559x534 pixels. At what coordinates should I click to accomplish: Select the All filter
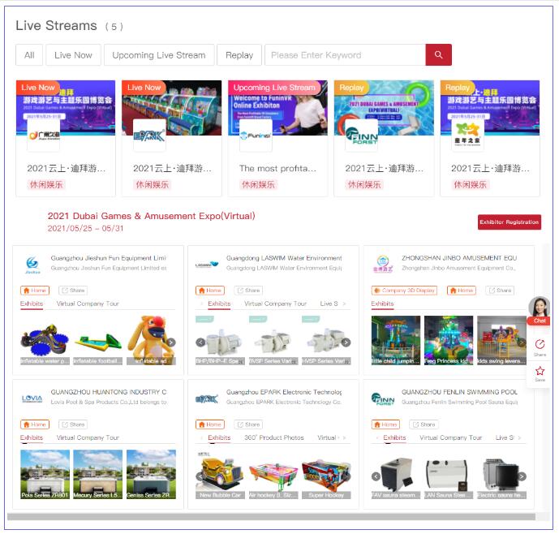click(29, 55)
